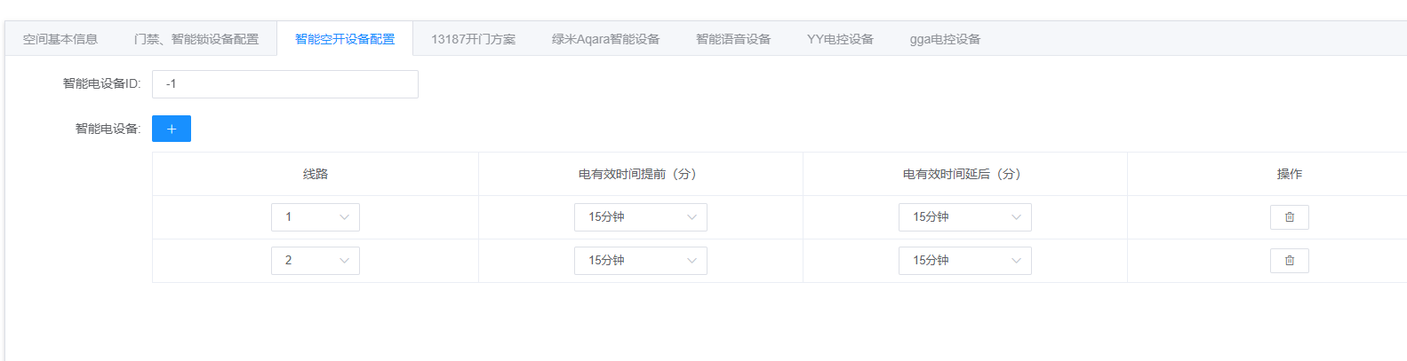Open the 绿米Aqara智能设备 tab
The image size is (1407, 361).
point(605,39)
